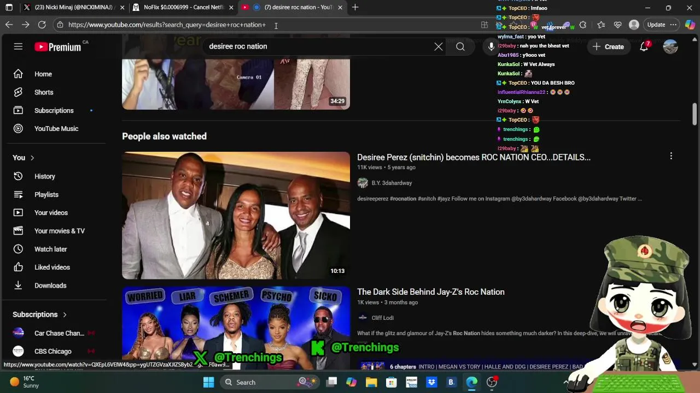Click the page vertical scrollbar thumb
This screenshot has height=393, width=700.
coord(695,114)
